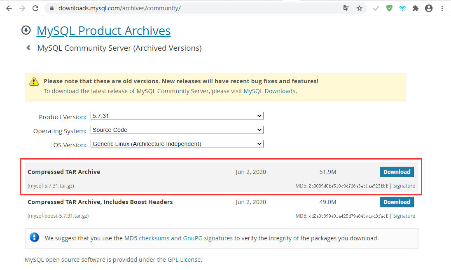Bookmark this page with the star icon

pyautogui.click(x=360, y=8)
